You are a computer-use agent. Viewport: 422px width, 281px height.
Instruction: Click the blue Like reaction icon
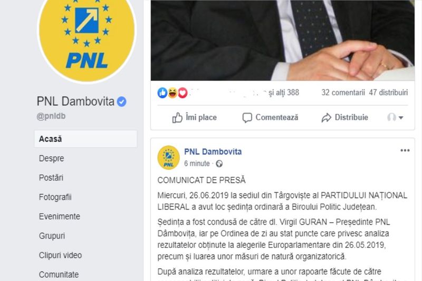[162, 93]
